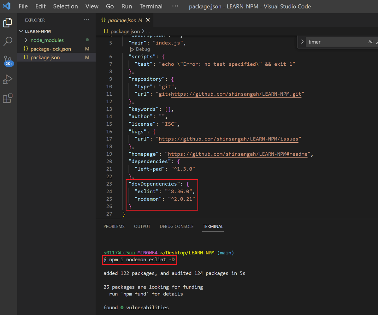Screen dimensions: 378x315
Task: Open the Terminal menu
Action: coord(151,6)
